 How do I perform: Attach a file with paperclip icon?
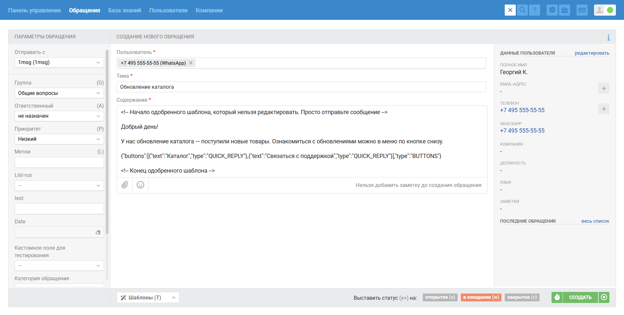pyautogui.click(x=125, y=185)
